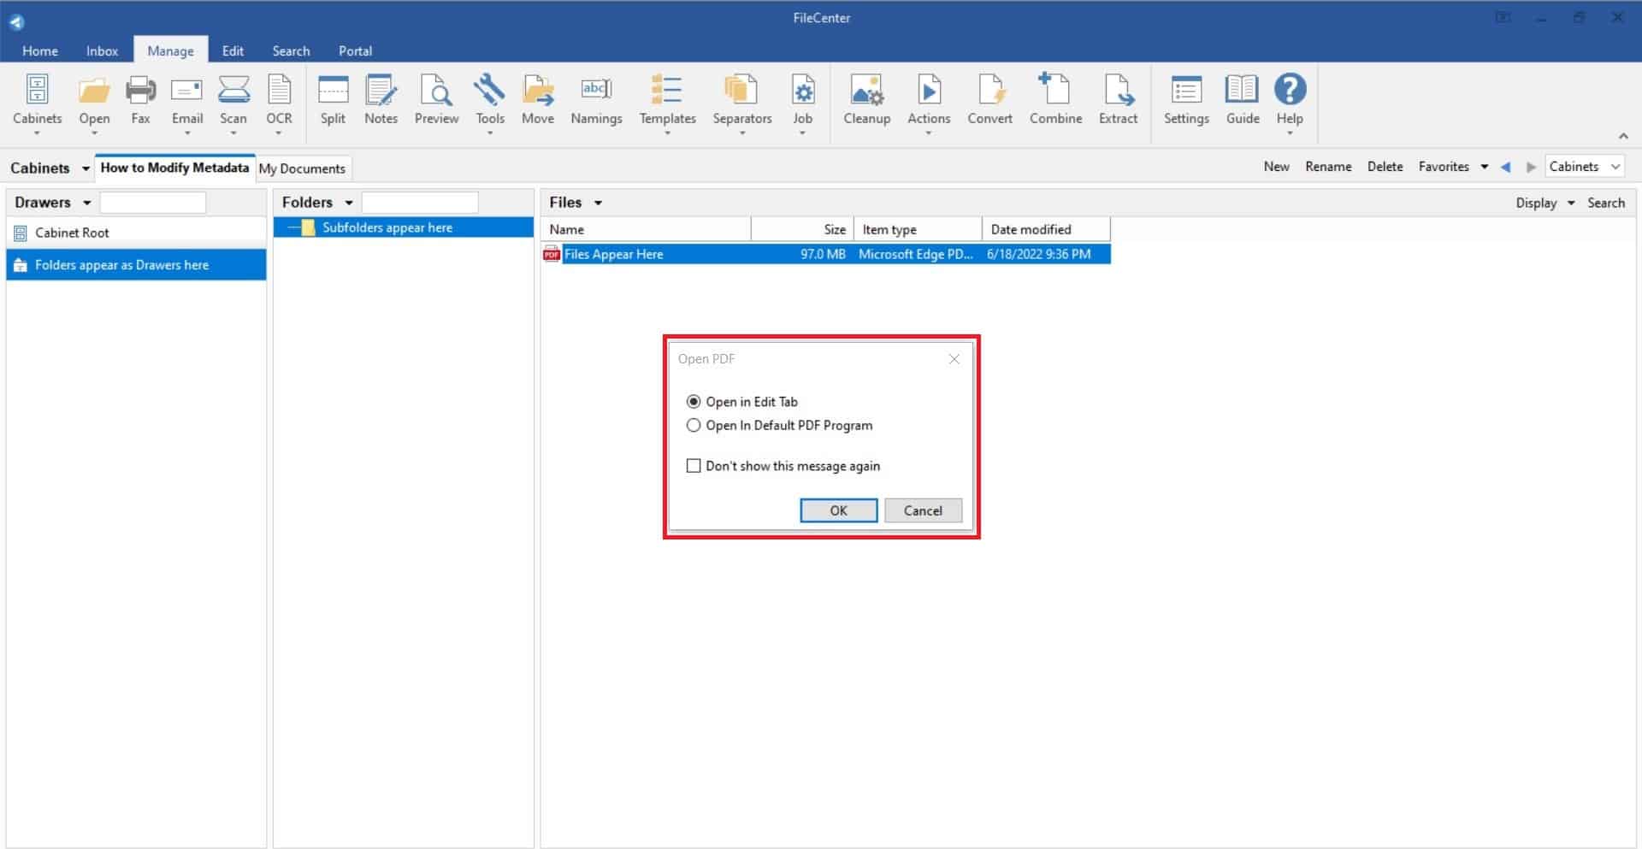
Task: Open the Drawers dropdown menu
Action: pyautogui.click(x=86, y=203)
